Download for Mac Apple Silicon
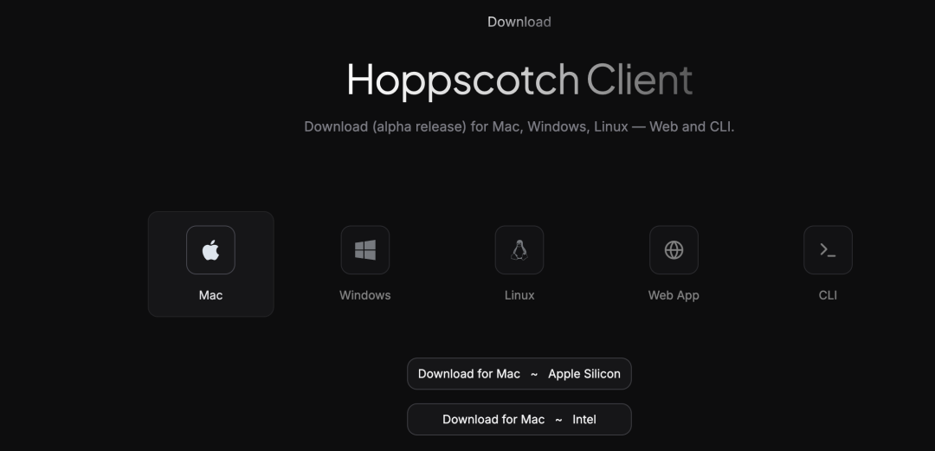The width and height of the screenshot is (935, 451). point(519,374)
